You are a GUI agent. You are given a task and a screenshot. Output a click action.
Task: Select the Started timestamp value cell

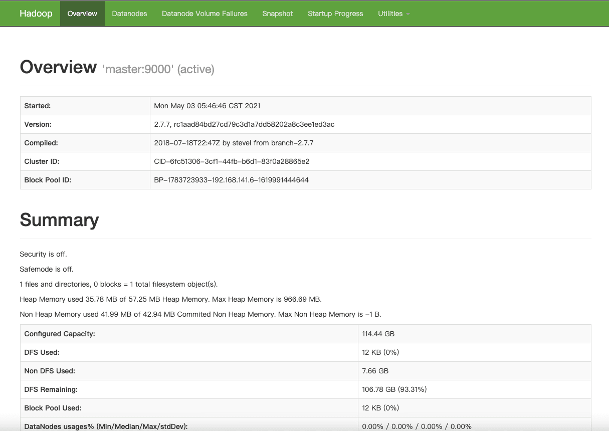pos(207,106)
